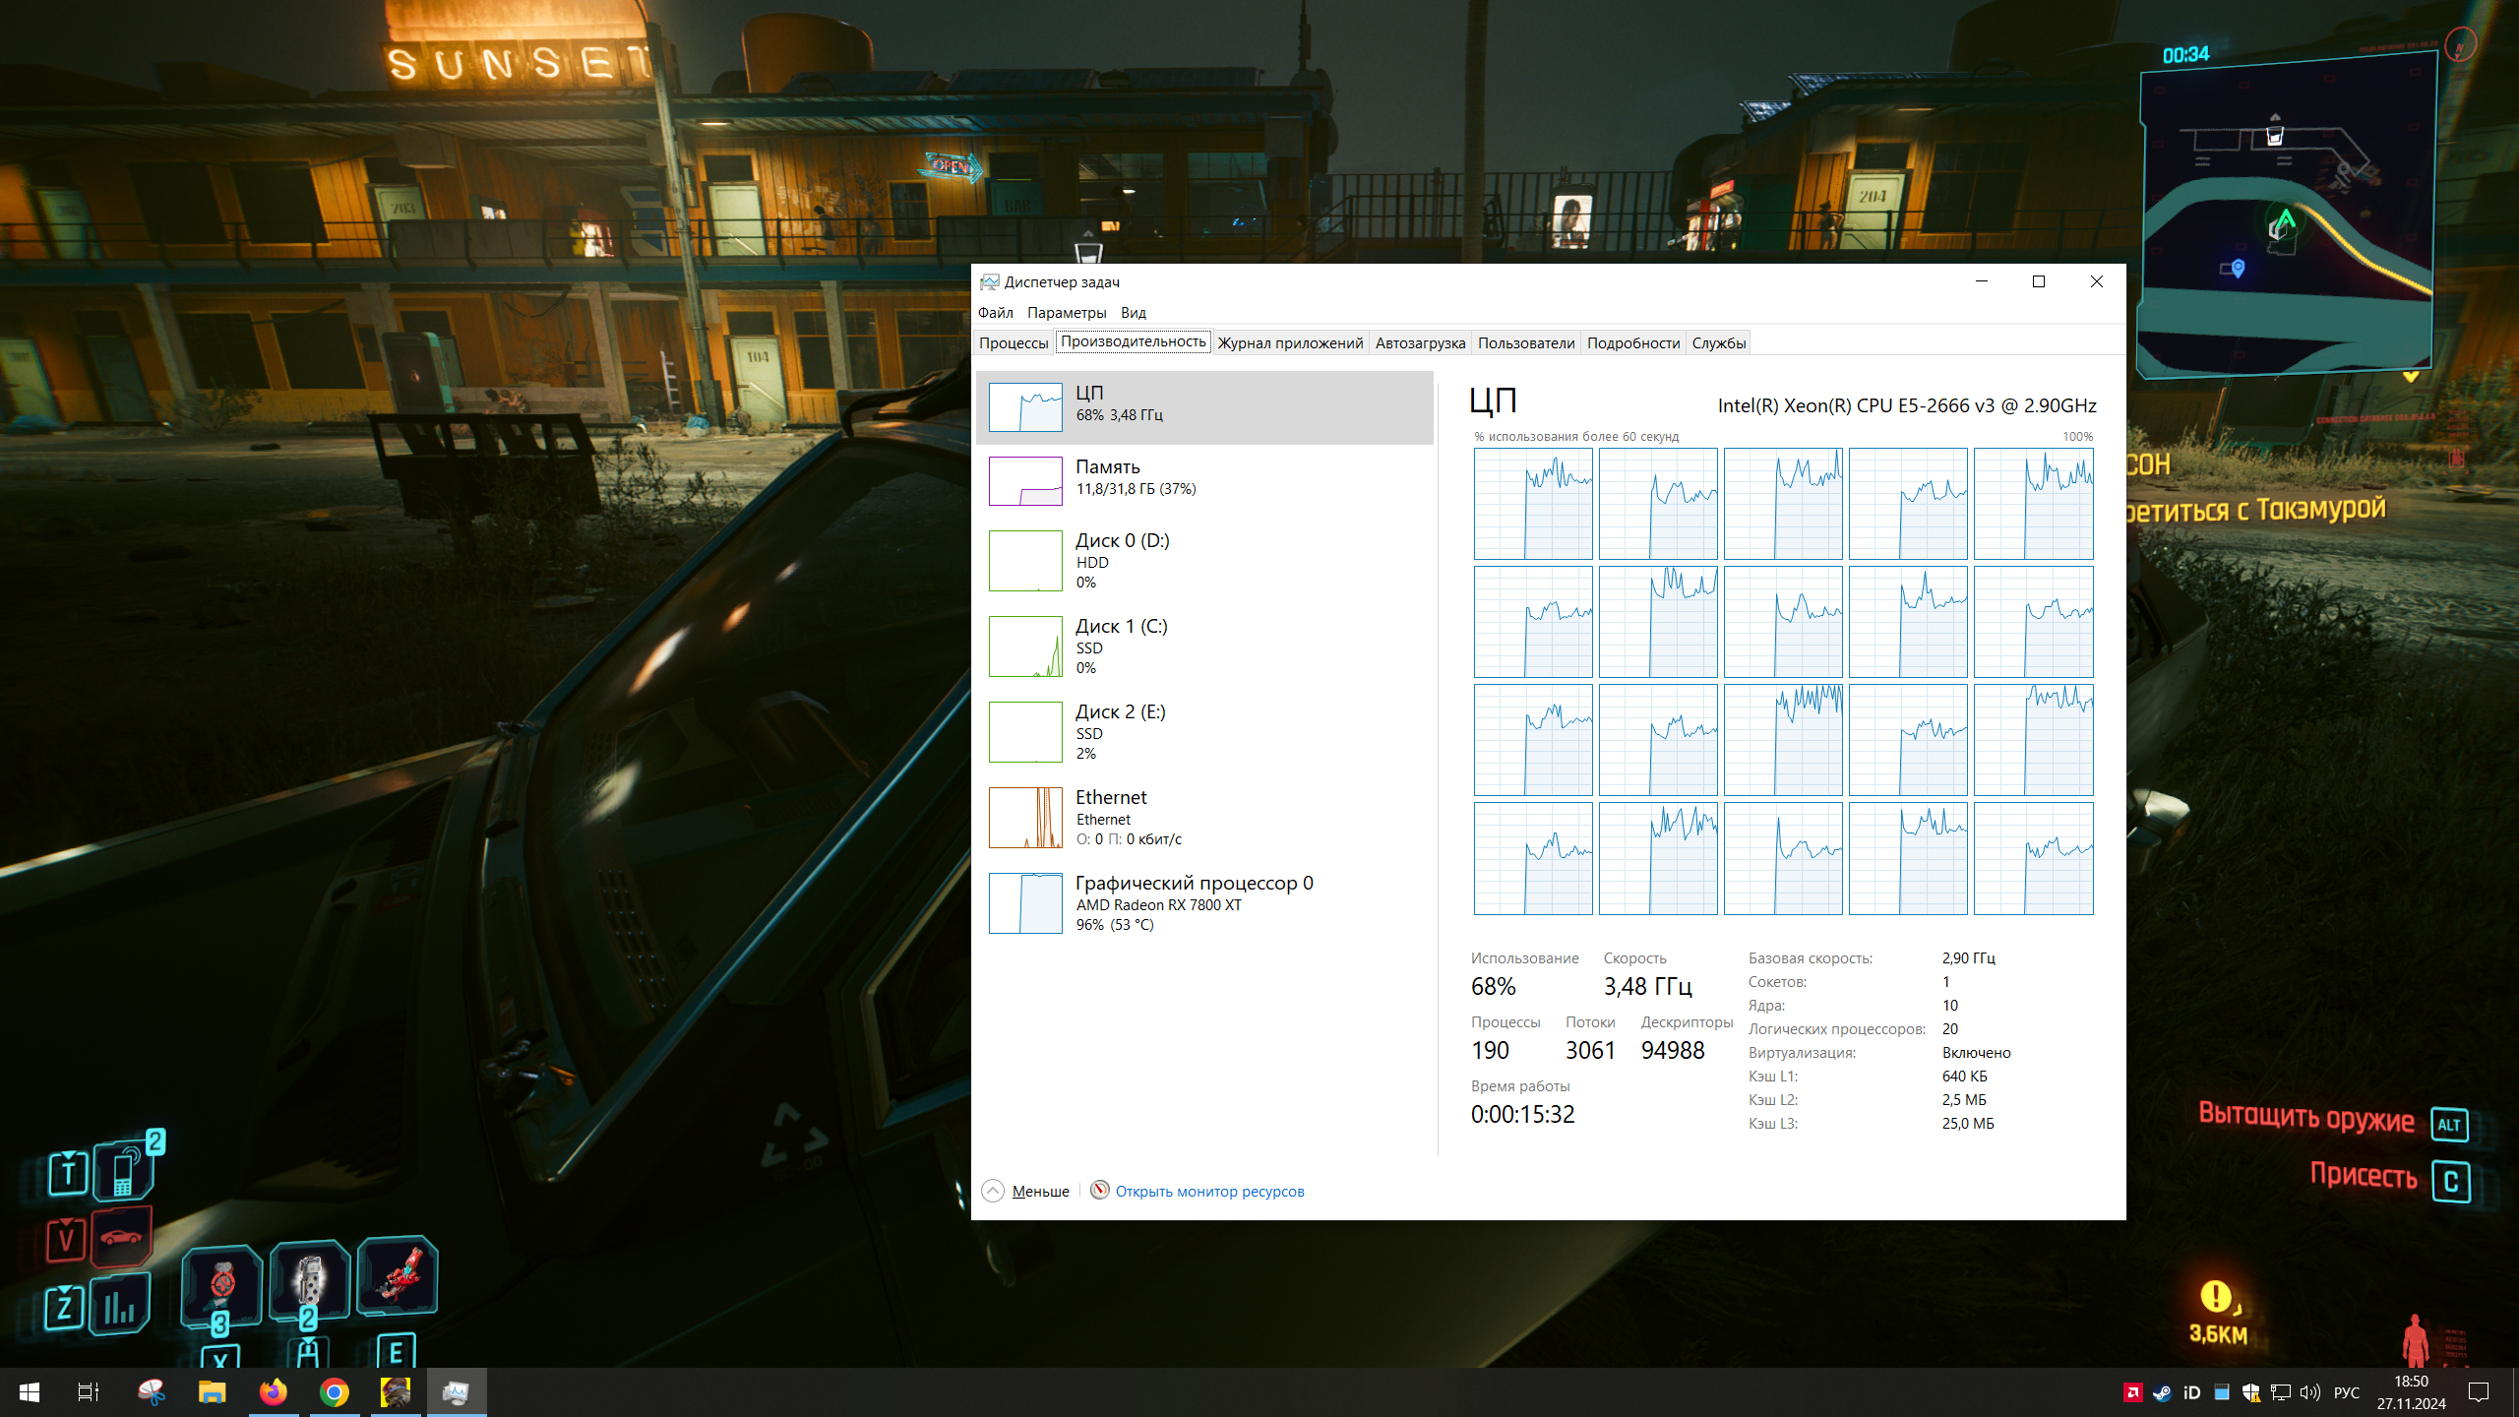The height and width of the screenshot is (1417, 2519).
Task: Switch to the Службы tab
Action: coord(1719,342)
